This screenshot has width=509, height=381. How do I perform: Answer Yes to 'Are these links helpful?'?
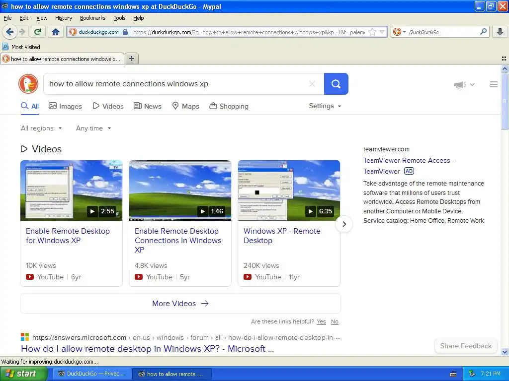click(321, 321)
